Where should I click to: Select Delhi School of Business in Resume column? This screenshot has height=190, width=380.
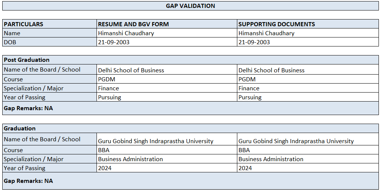(131, 70)
